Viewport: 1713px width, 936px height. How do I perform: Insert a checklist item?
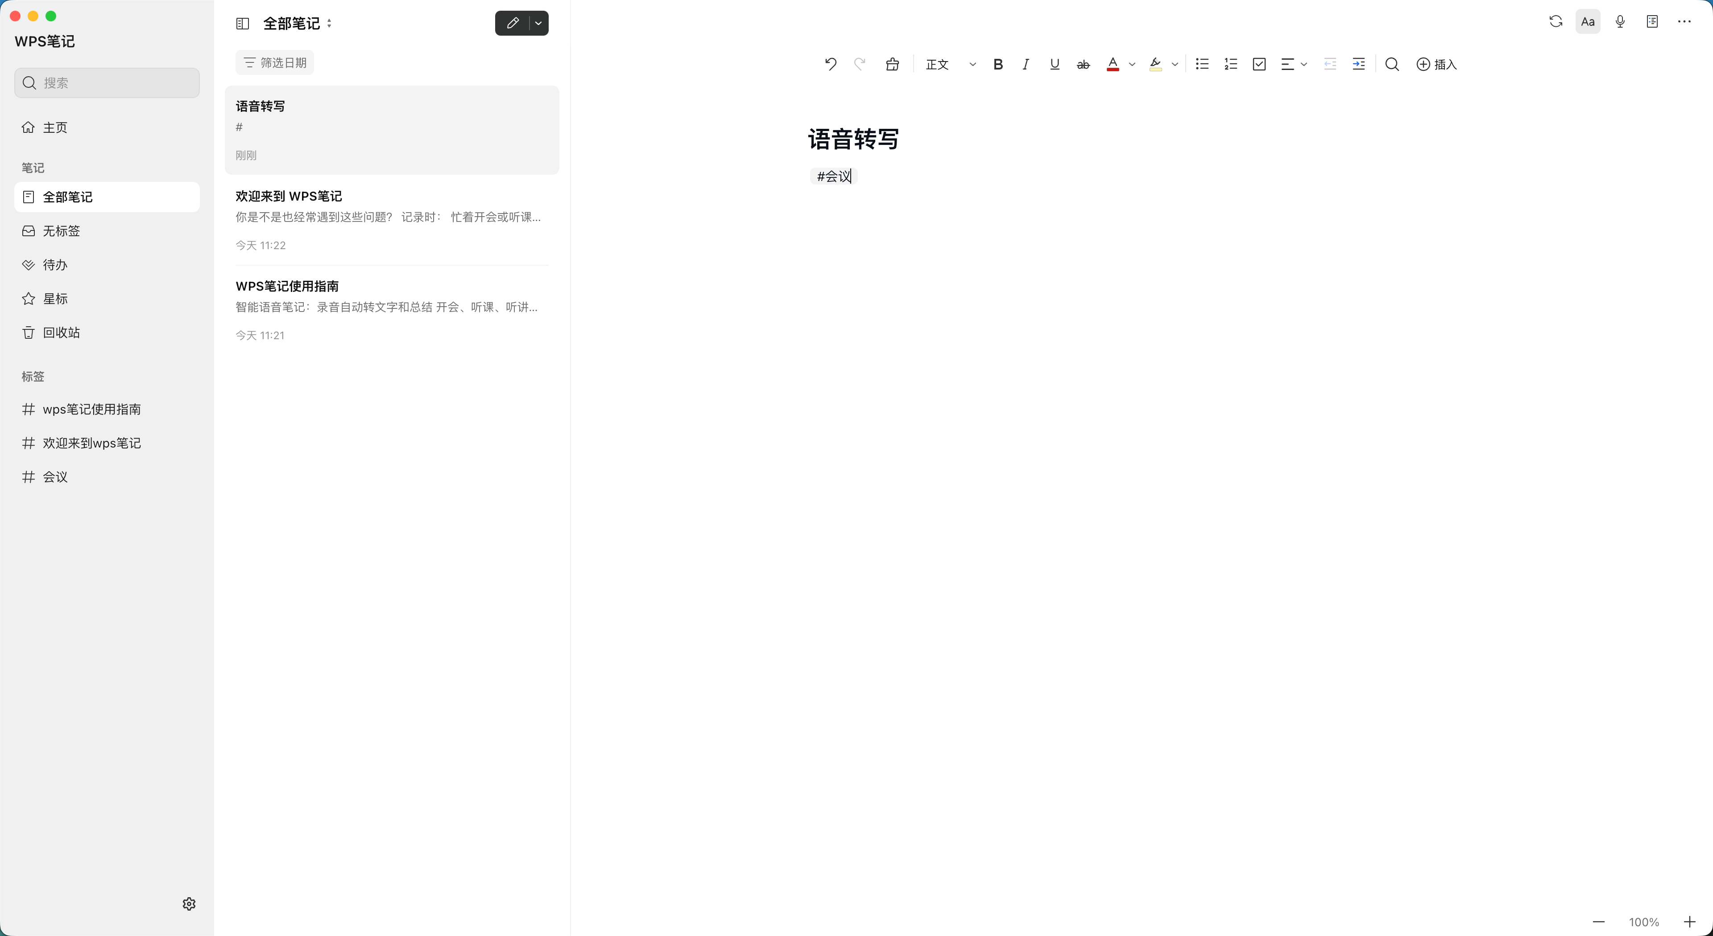tap(1259, 64)
